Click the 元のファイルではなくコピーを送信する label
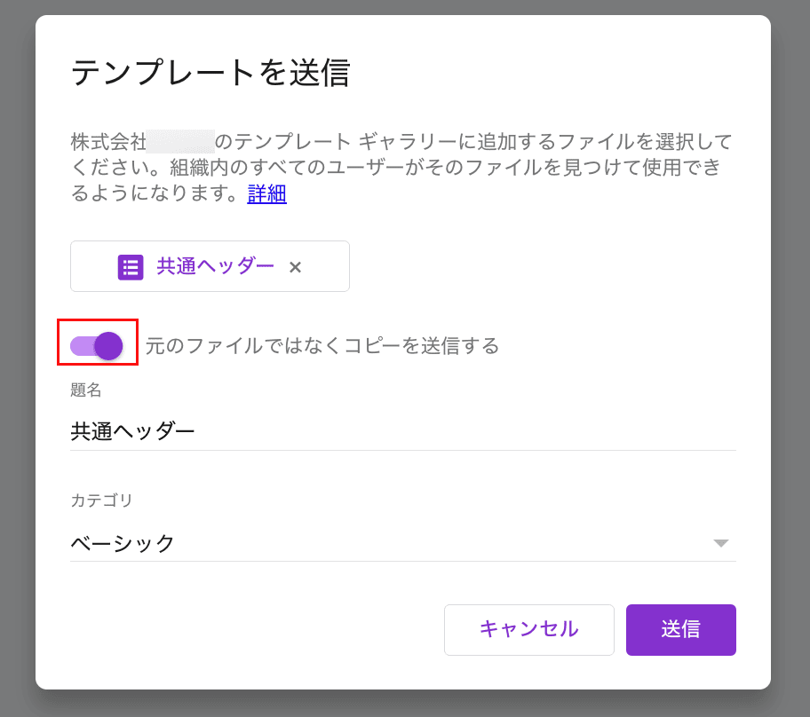 (322, 345)
